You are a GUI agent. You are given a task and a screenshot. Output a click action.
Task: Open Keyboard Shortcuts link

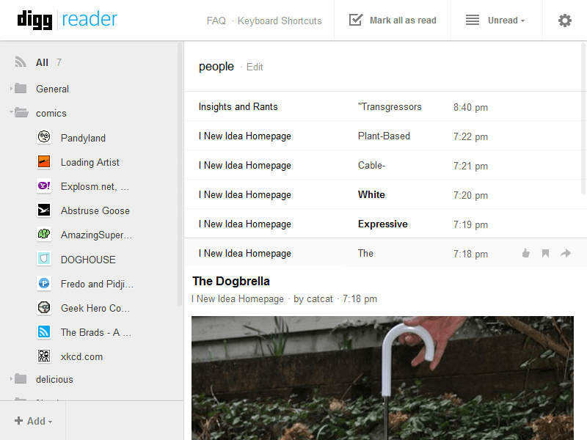[280, 21]
